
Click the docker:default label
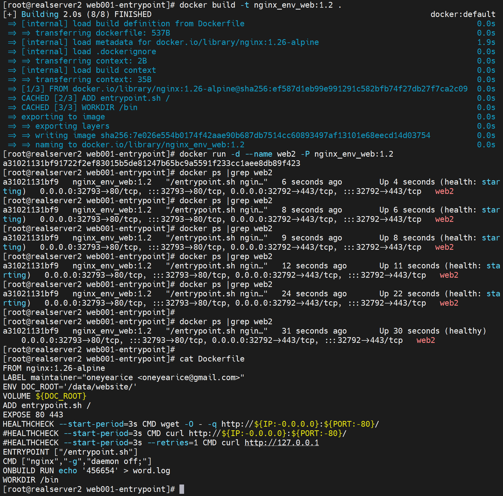point(463,14)
